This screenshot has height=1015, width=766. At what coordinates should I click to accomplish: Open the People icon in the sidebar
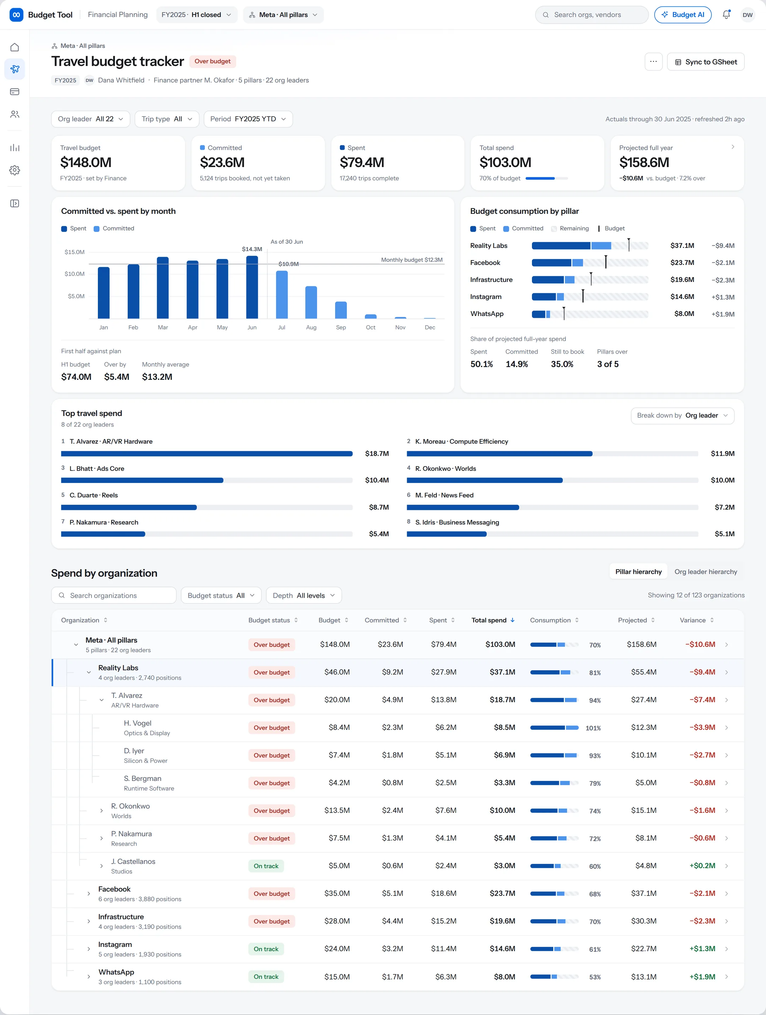15,114
